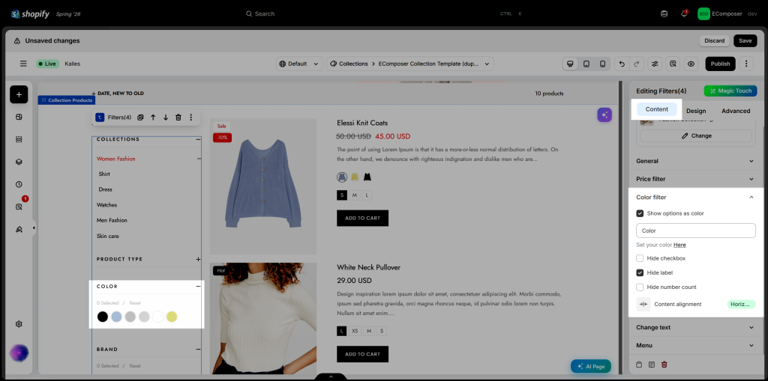The image size is (768, 381).
Task: Pick the black color filter swatch
Action: click(x=102, y=317)
